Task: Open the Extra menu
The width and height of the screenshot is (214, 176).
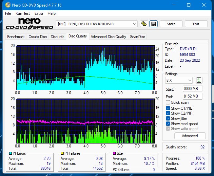Action: click(39, 13)
